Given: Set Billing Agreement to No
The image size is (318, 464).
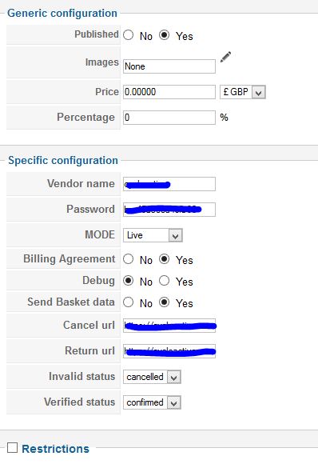Looking at the screenshot, I should (x=129, y=259).
